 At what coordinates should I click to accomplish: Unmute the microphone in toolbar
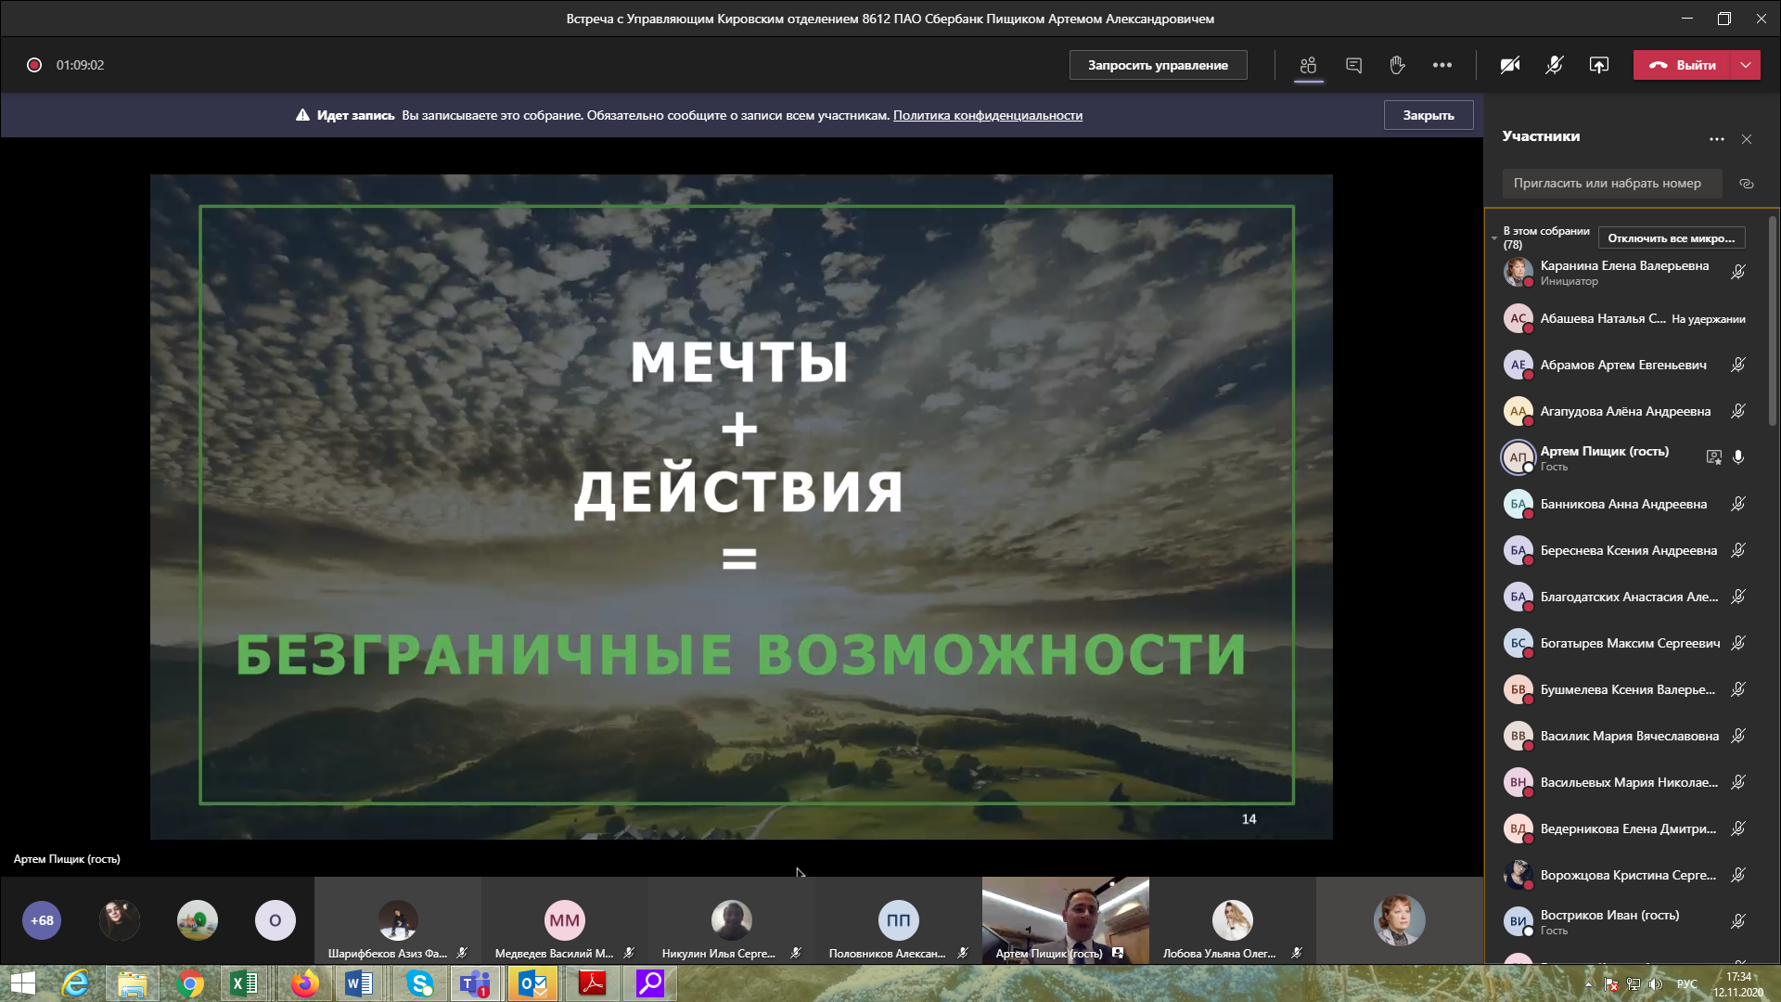tap(1554, 65)
